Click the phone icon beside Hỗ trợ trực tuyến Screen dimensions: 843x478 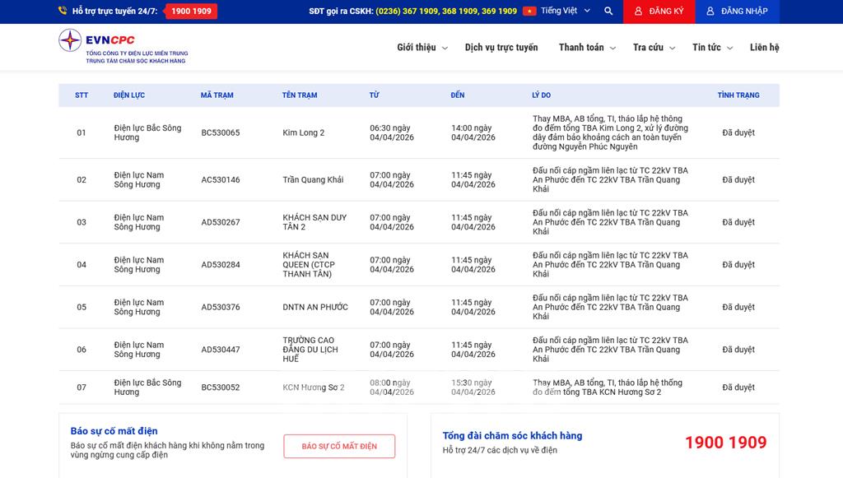pyautogui.click(x=63, y=12)
